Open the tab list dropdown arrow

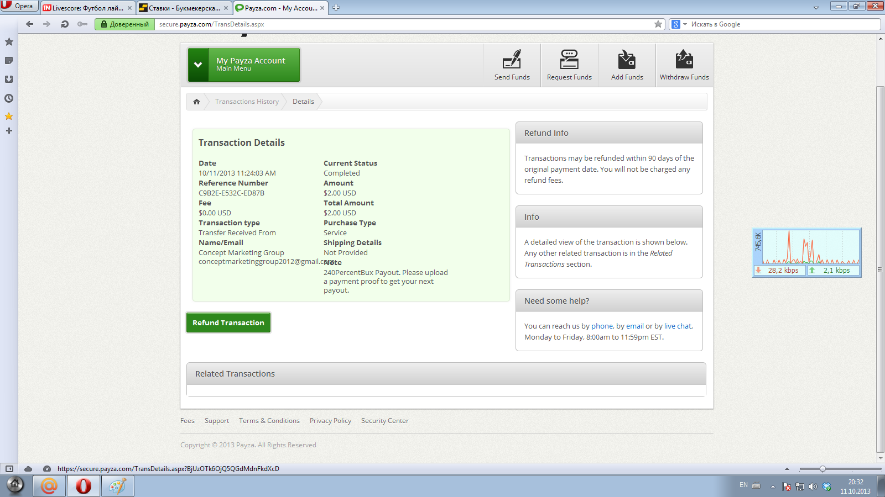[x=816, y=8]
